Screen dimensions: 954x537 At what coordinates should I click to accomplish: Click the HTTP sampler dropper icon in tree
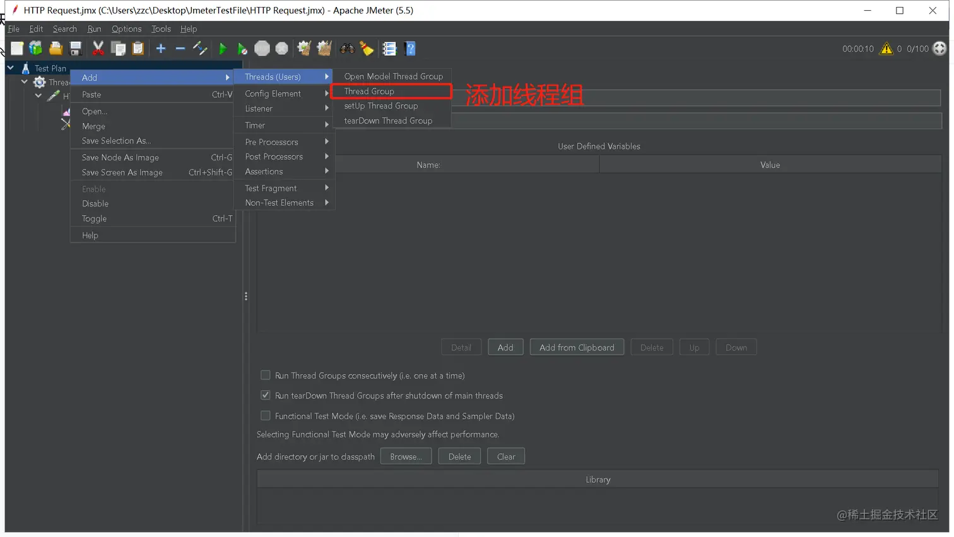[x=54, y=97]
